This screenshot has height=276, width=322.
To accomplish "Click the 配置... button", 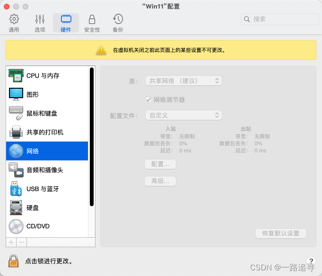I will click(160, 164).
